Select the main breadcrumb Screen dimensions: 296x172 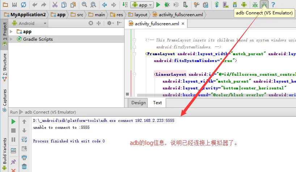point(97,14)
